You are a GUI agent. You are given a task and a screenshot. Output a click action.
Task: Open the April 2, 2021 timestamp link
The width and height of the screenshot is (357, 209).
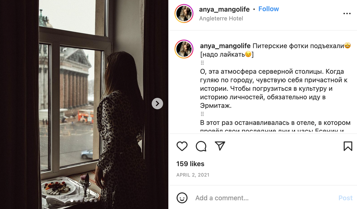click(x=193, y=175)
